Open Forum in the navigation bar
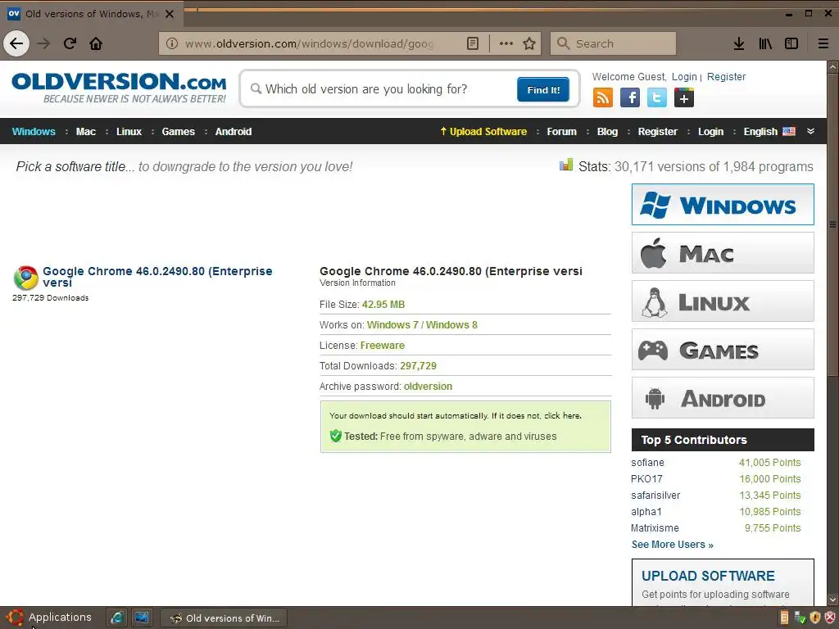 562,132
